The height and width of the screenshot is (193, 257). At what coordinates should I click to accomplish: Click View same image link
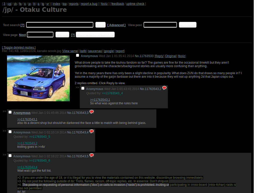coord(70,51)
